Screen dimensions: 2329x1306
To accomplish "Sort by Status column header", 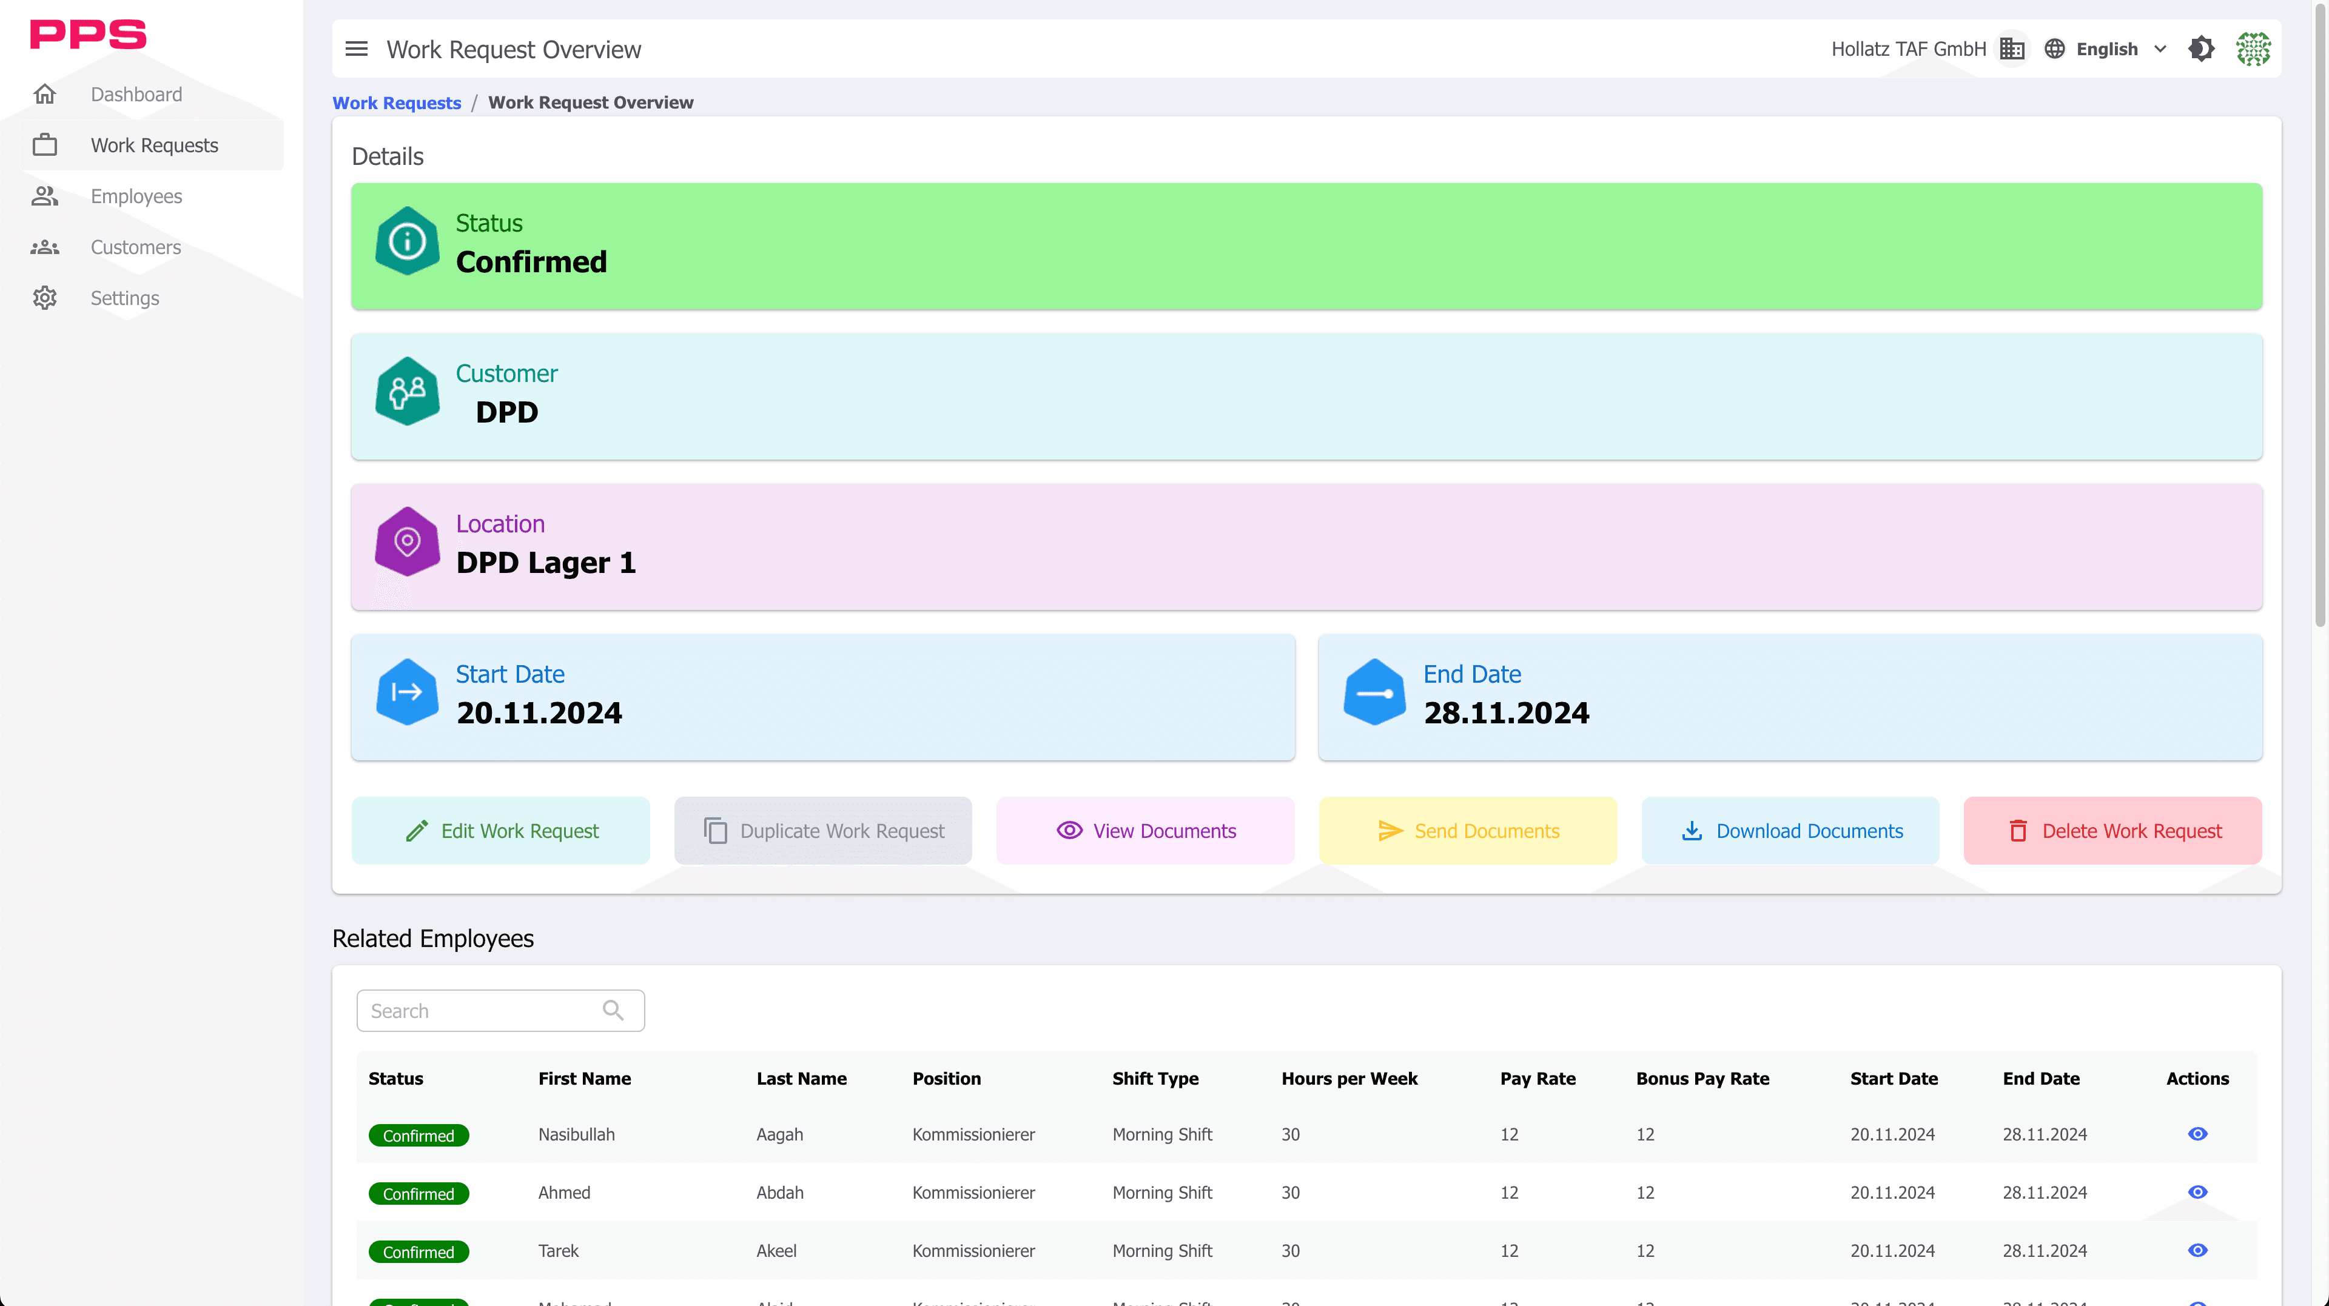I will (x=396, y=1078).
